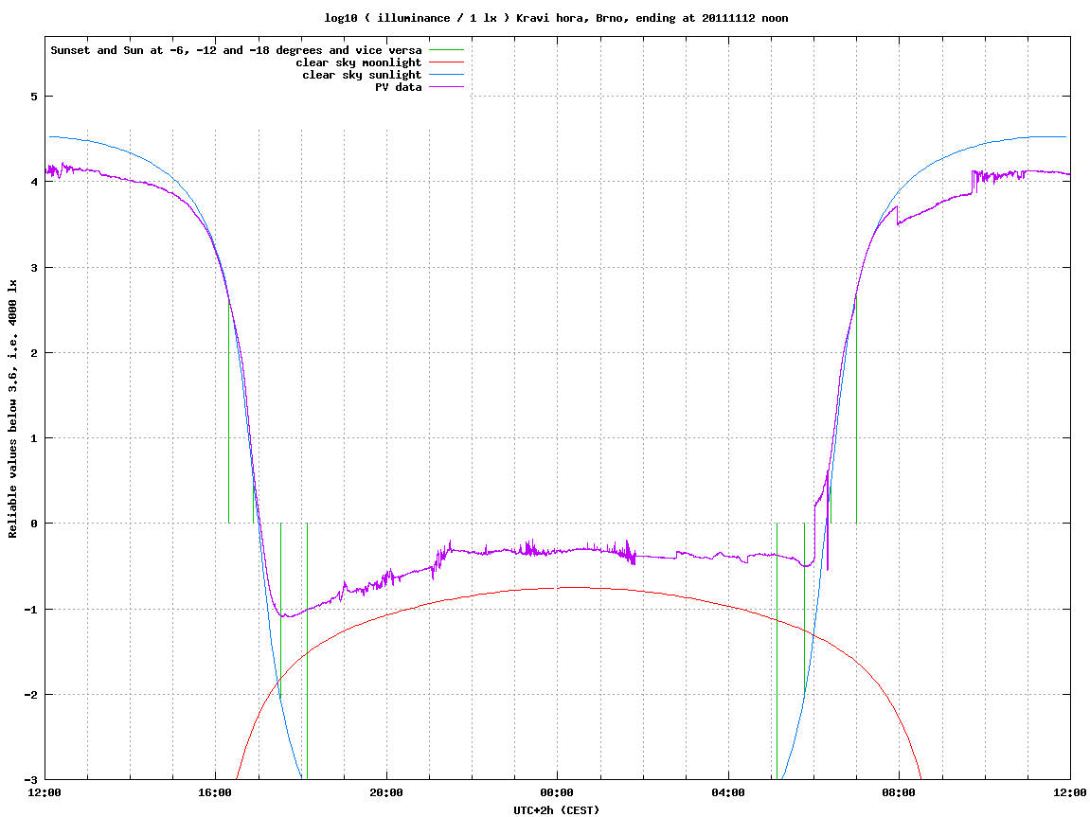The width and height of the screenshot is (1090, 817).
Task: Click the chart title mentioning Kravi hora, Brno
Action: [556, 18]
